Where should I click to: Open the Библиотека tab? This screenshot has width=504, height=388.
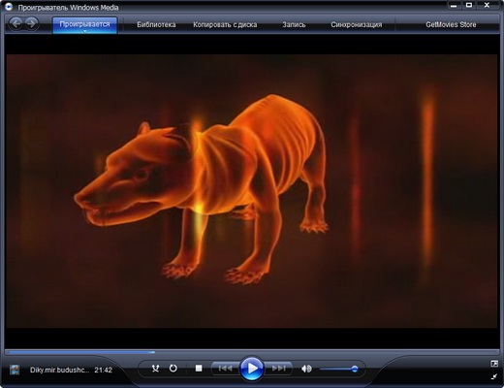tap(156, 24)
